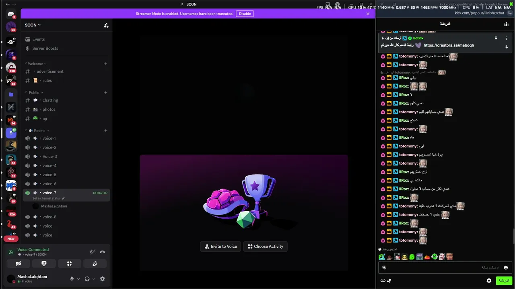515x289 pixels.
Task: Insert the first blue-green monster emote
Action: pyautogui.click(x=382, y=257)
